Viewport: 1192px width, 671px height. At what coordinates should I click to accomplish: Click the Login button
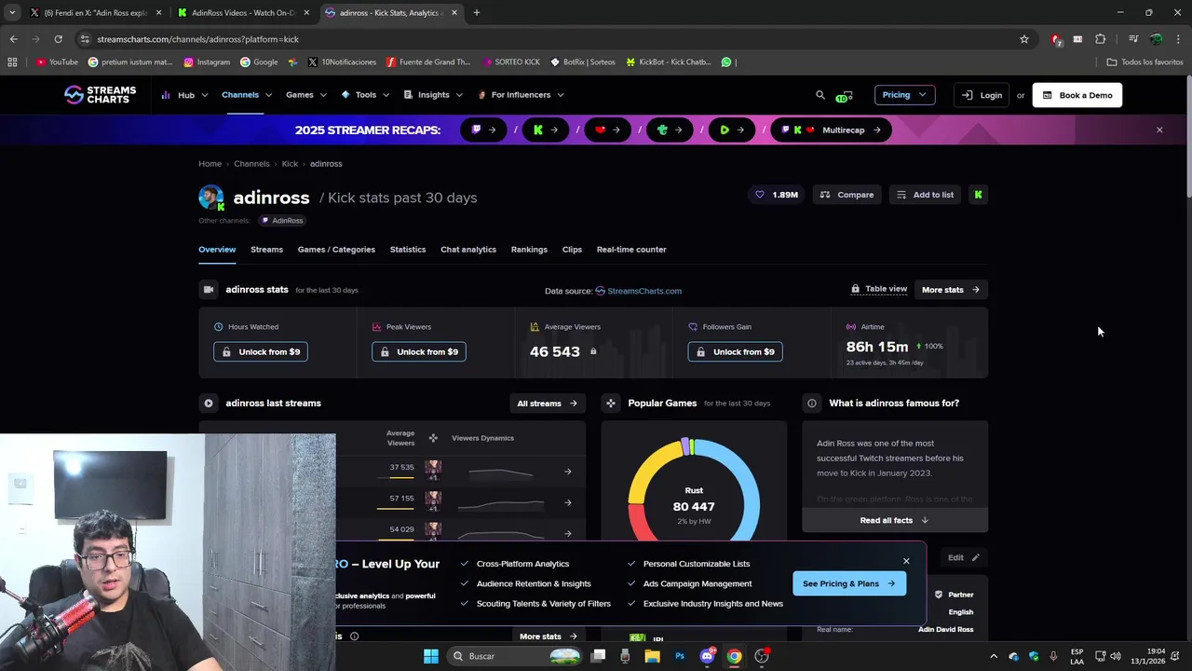[982, 95]
